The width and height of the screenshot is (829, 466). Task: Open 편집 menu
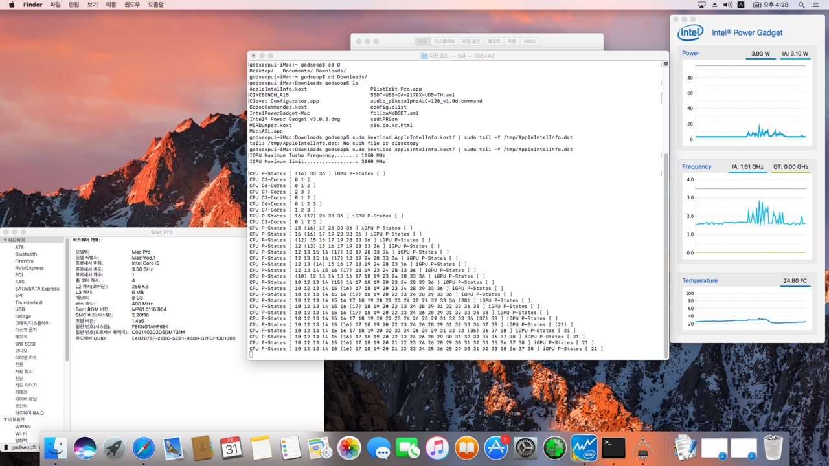pos(74,5)
